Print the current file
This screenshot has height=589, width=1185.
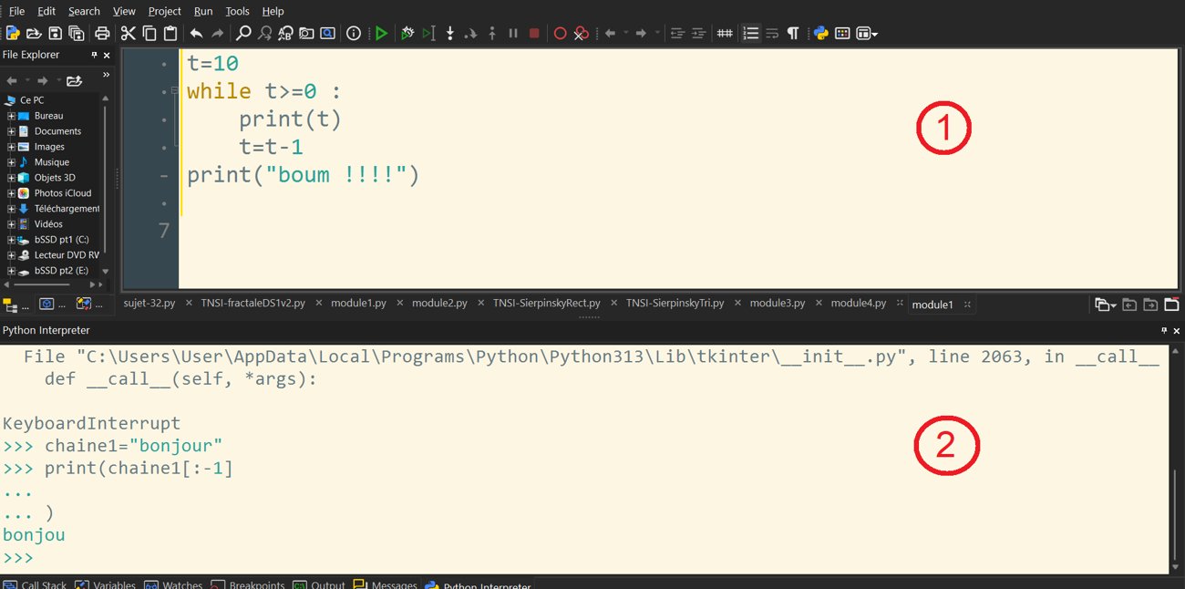coord(102,33)
